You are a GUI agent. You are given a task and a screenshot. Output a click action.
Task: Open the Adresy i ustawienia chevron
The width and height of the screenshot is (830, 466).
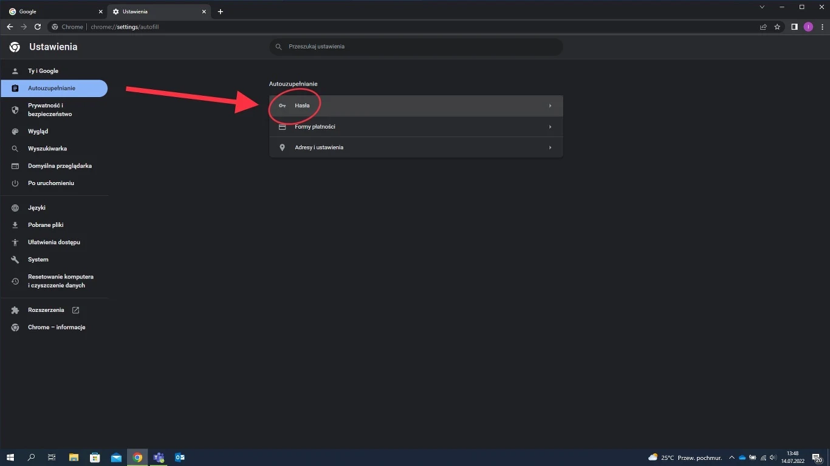pos(550,147)
